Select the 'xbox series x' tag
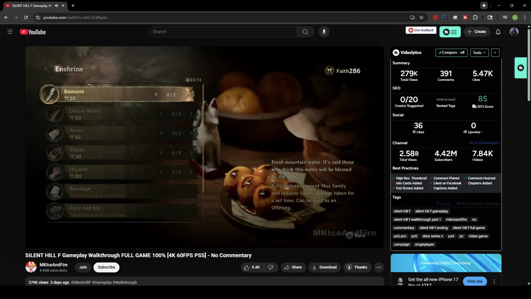This screenshot has width=531, height=299. [x=433, y=236]
